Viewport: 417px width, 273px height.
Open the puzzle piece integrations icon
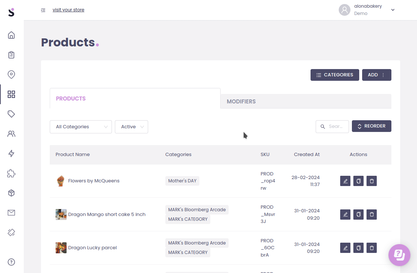point(11,173)
